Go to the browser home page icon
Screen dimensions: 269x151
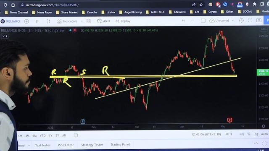[13, 5]
